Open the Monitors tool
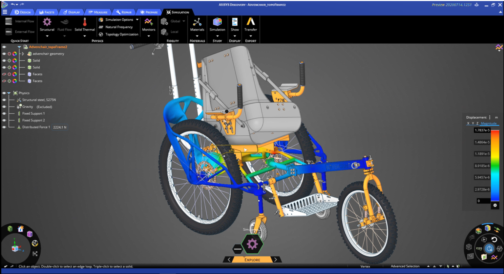 pos(149,22)
